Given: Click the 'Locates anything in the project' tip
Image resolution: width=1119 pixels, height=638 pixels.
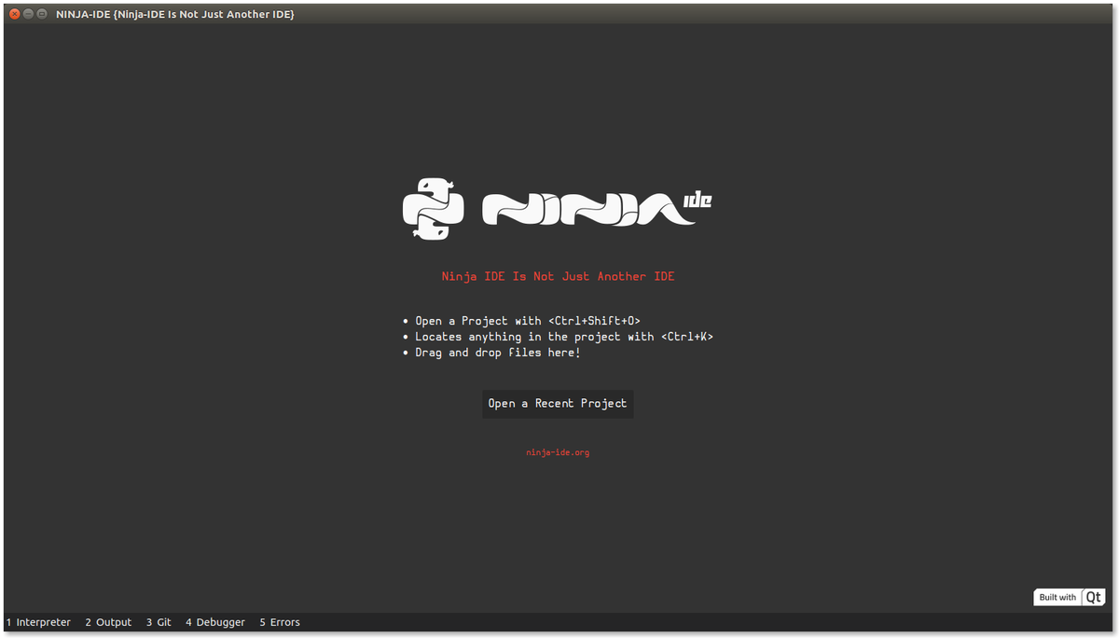Looking at the screenshot, I should tap(564, 337).
